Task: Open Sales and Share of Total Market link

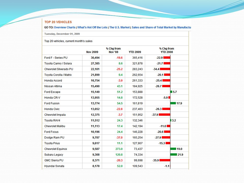Action: (161, 27)
